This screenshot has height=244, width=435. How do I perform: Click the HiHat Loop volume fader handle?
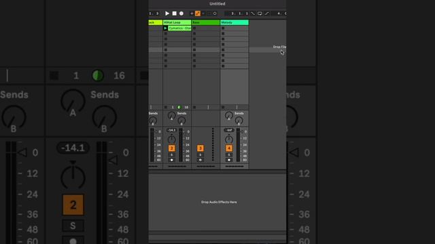click(185, 134)
